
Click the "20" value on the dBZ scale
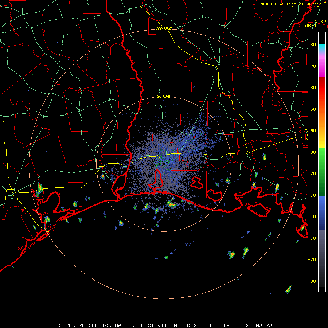click(313, 174)
